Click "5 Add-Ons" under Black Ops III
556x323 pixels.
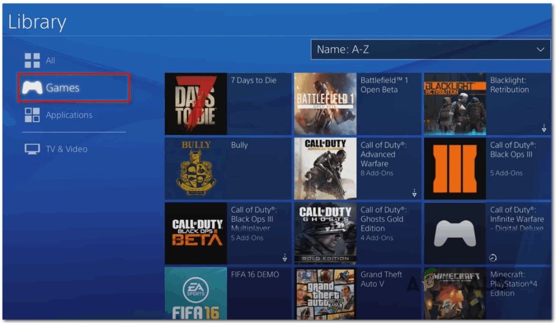pyautogui.click(x=507, y=173)
